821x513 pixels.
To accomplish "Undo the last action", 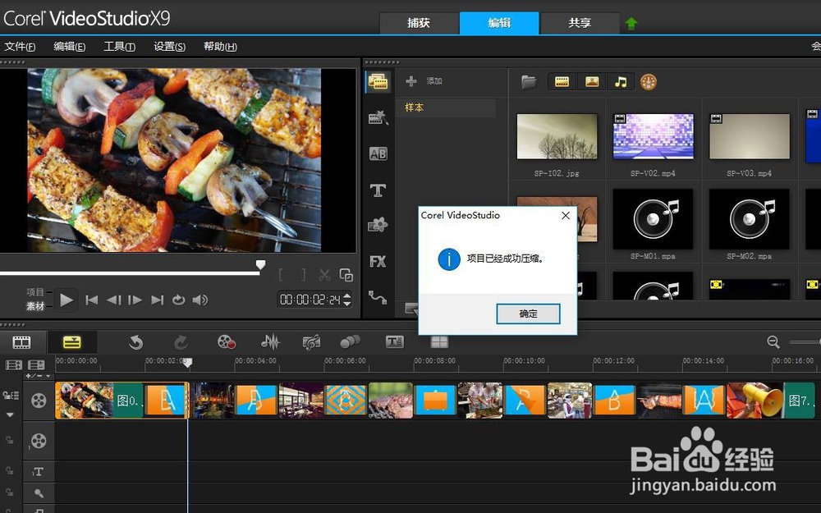I will pyautogui.click(x=135, y=343).
